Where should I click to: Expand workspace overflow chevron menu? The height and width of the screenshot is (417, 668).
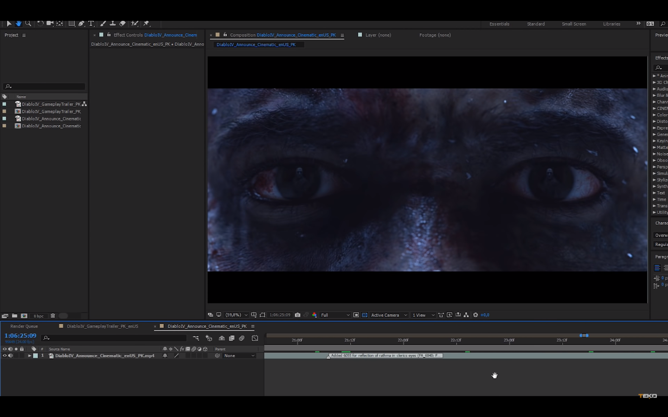pyautogui.click(x=638, y=24)
